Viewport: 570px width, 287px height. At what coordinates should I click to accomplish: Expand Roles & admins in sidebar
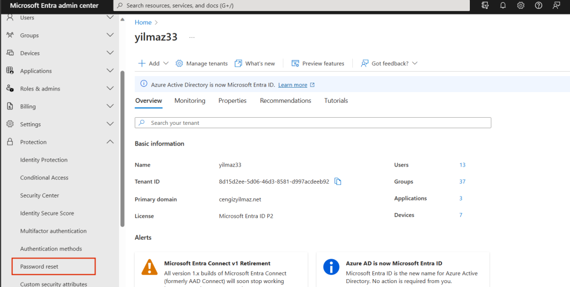click(x=110, y=89)
